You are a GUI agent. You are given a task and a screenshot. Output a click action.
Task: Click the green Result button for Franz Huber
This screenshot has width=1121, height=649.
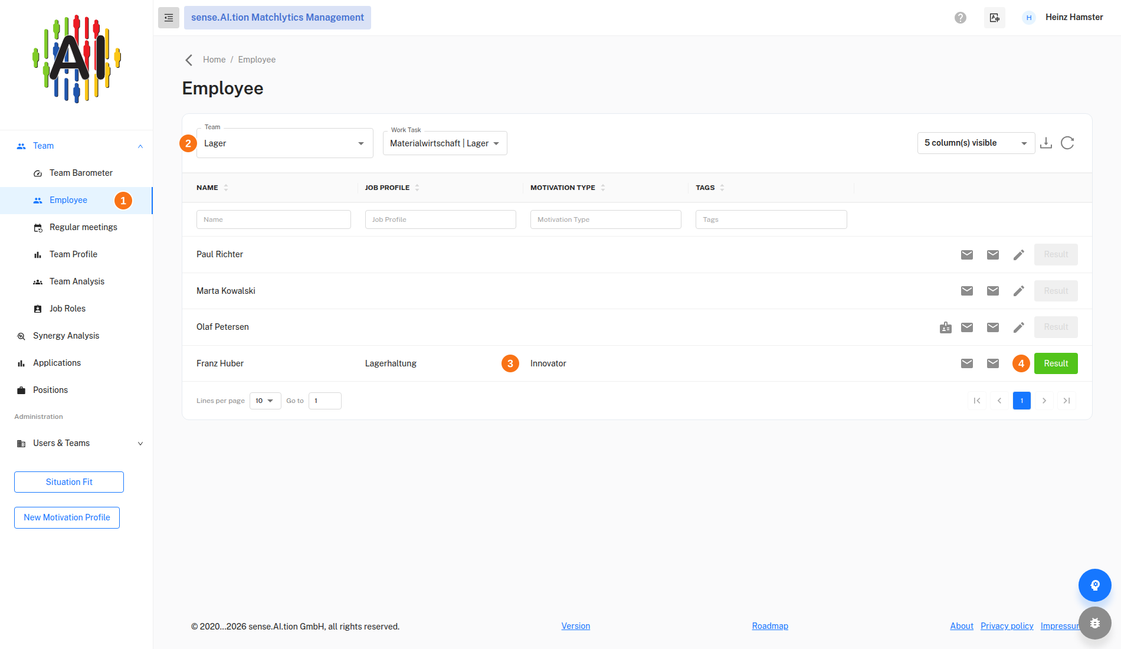[1056, 363]
